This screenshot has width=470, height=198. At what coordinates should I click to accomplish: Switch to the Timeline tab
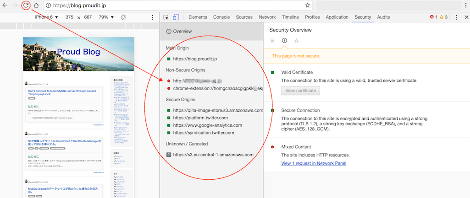[290, 17]
